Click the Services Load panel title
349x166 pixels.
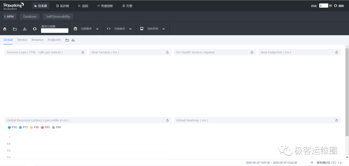35,52
